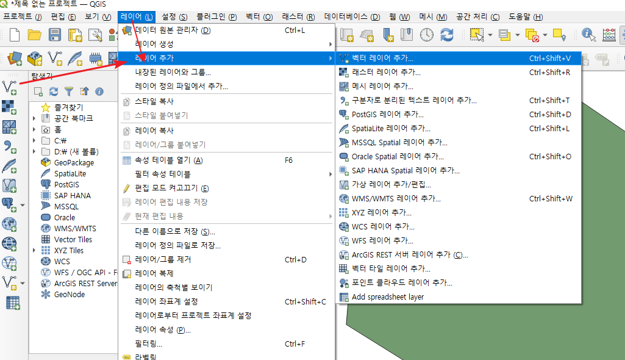Click the New Map View toolbar icon
Viewport: 625px width, 360px height.
(347, 35)
